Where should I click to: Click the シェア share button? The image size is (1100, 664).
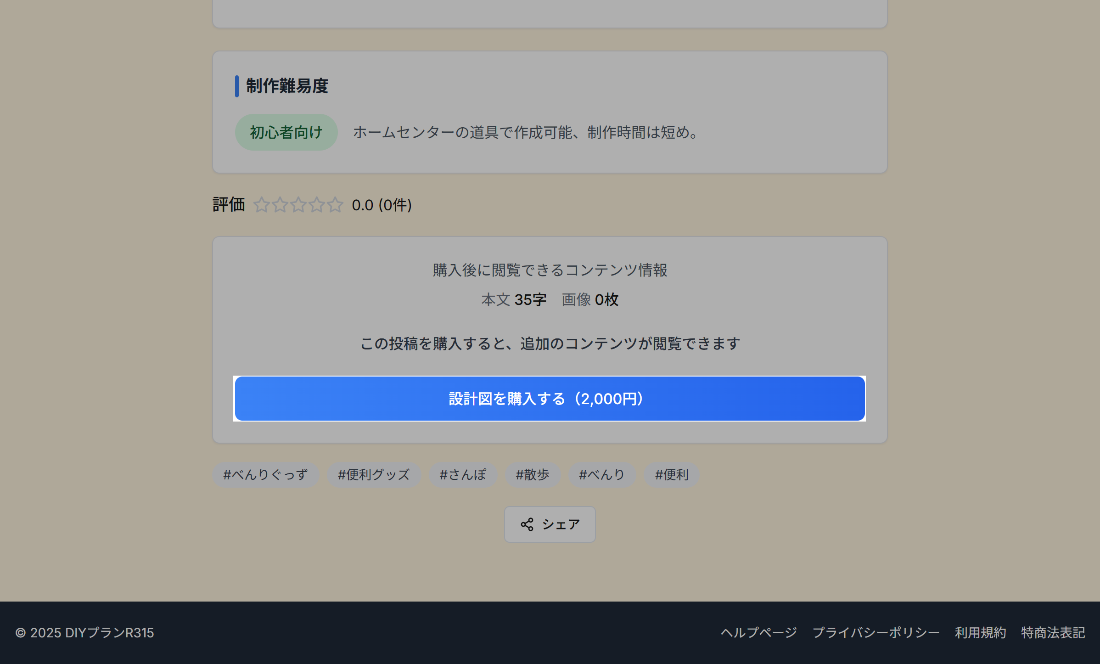coord(550,524)
